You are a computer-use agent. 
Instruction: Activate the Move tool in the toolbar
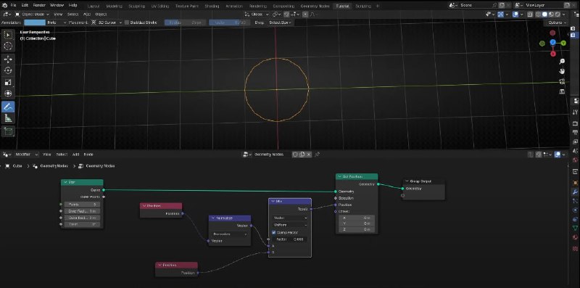tap(8, 59)
